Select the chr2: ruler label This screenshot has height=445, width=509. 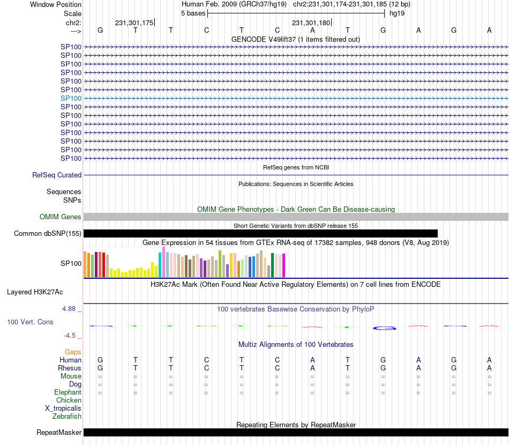[x=73, y=23]
